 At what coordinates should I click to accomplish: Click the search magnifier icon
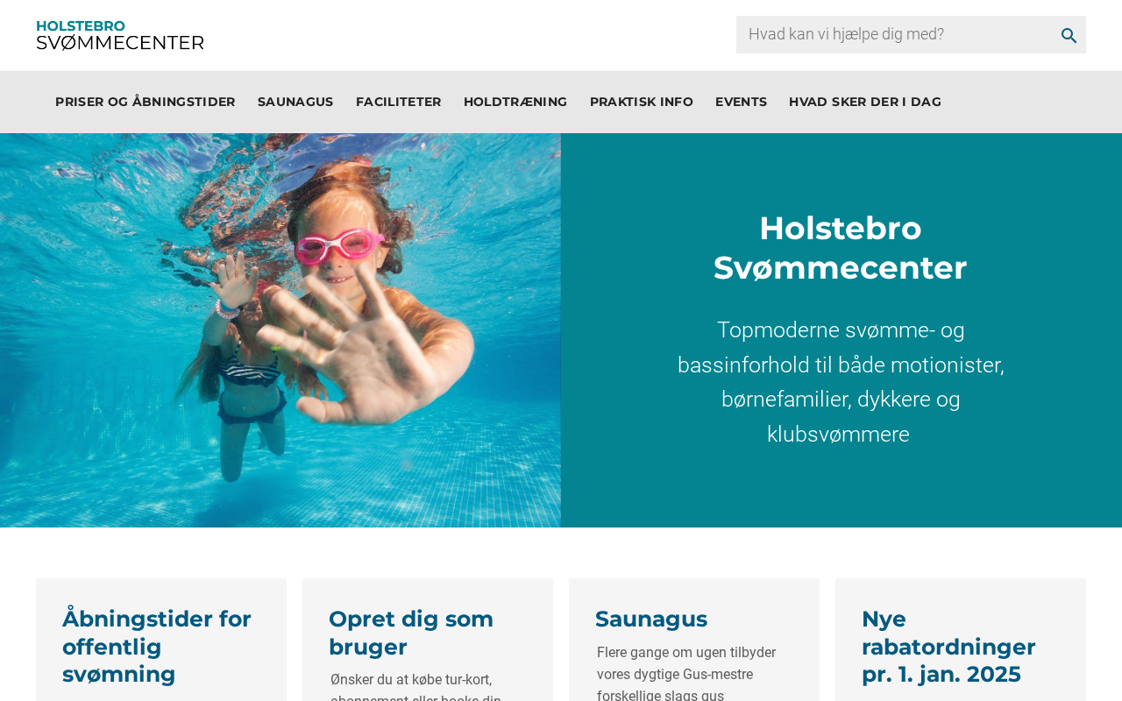point(1069,35)
